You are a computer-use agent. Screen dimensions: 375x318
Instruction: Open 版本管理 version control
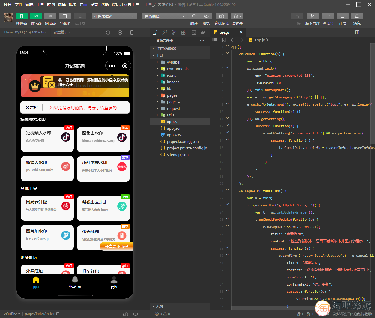tap(313, 16)
